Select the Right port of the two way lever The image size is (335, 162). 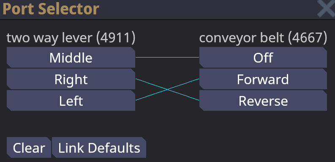71,79
